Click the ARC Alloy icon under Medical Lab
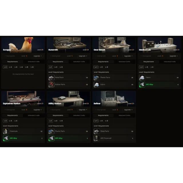183x183 pixels. coord(142,85)
